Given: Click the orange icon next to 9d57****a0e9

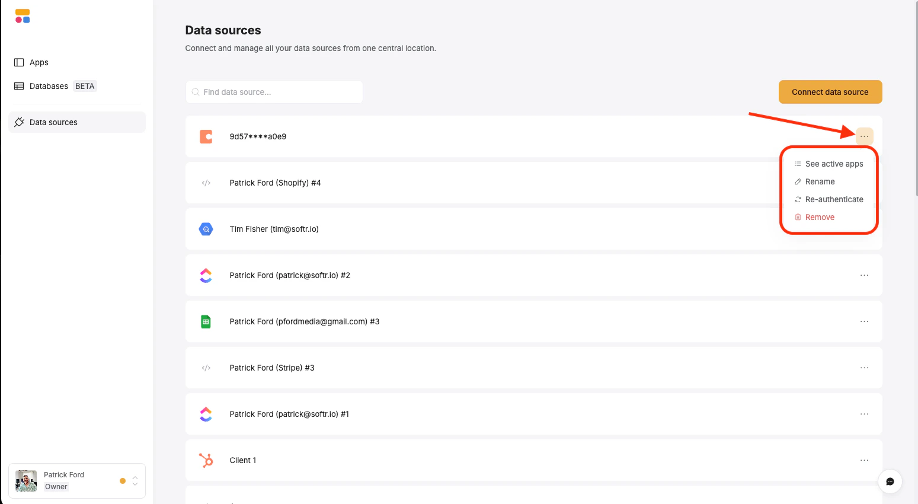Looking at the screenshot, I should point(206,136).
